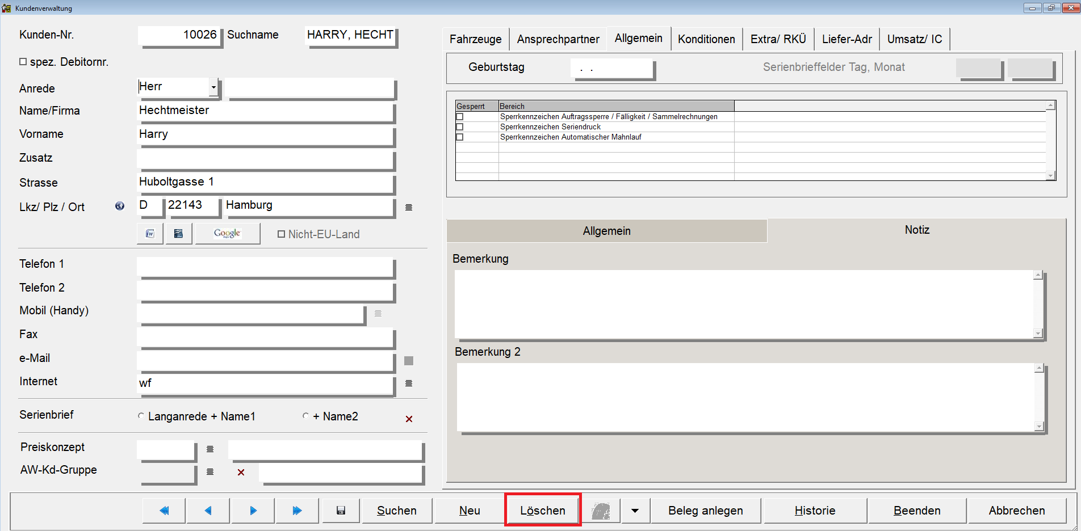
Task: Open the Konditionen tab
Action: pyautogui.click(x=706, y=39)
